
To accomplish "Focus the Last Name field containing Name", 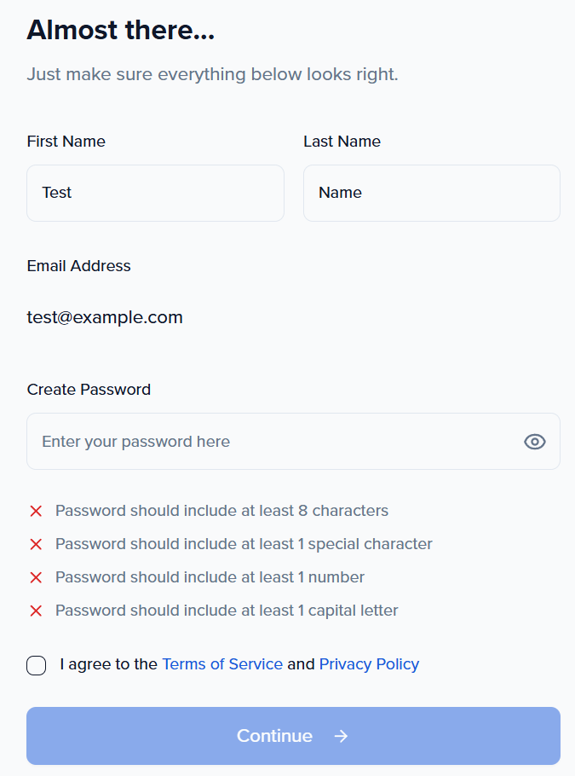I will tap(431, 193).
